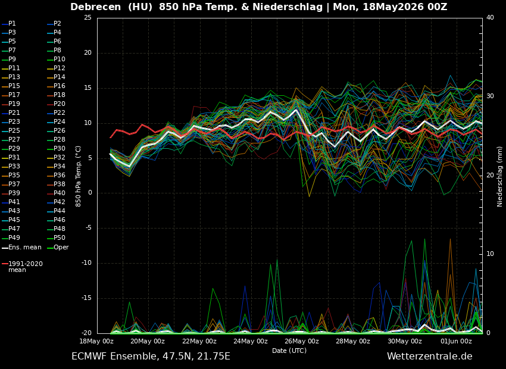
Task: Click legend entry P18
Action: pos(56,95)
